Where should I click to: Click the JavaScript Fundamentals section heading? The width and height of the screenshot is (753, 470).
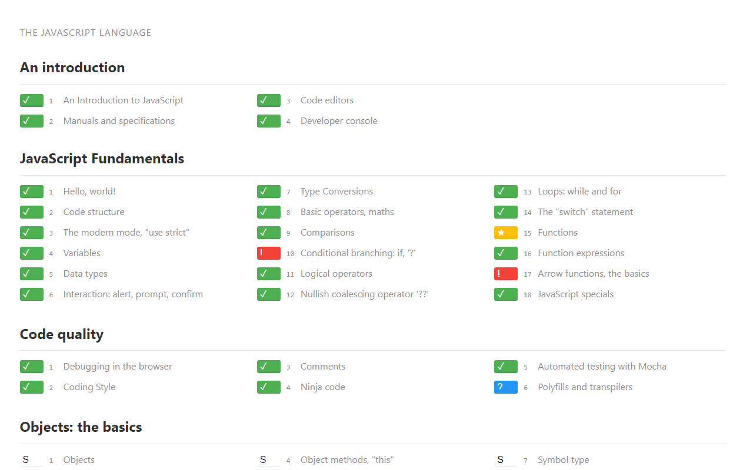[102, 159]
